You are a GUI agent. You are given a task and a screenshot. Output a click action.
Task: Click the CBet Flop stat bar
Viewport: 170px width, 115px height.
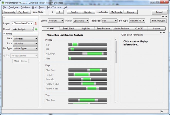(x=88, y=70)
